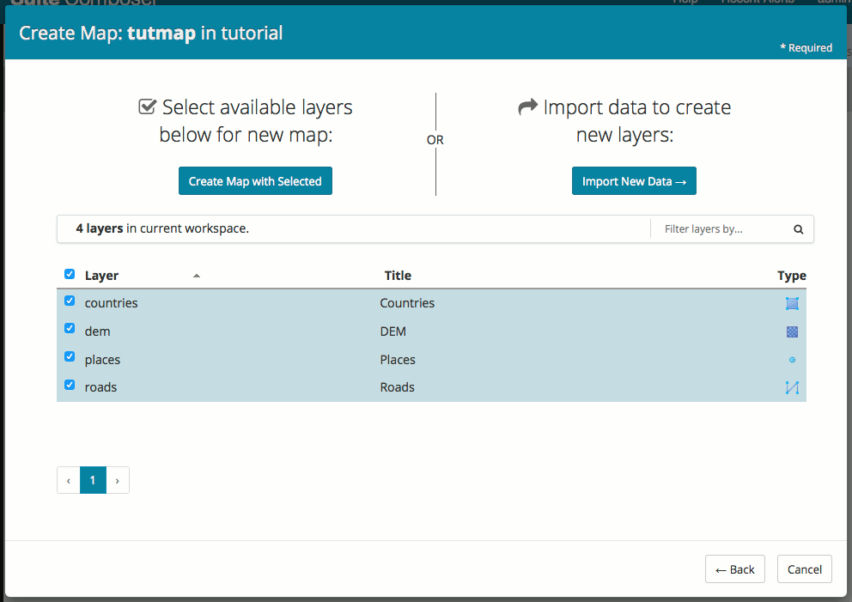Select page 1 in pagination
Viewport: 852px width, 602px height.
tap(93, 481)
